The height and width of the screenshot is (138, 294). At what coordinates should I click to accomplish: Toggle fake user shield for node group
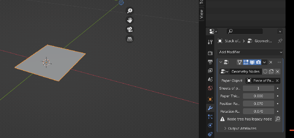(265, 72)
